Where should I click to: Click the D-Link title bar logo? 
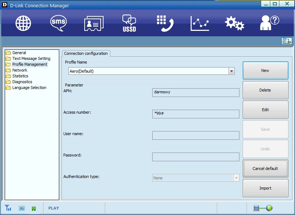4,5
